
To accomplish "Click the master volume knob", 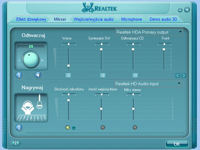I will pyautogui.click(x=31, y=60).
